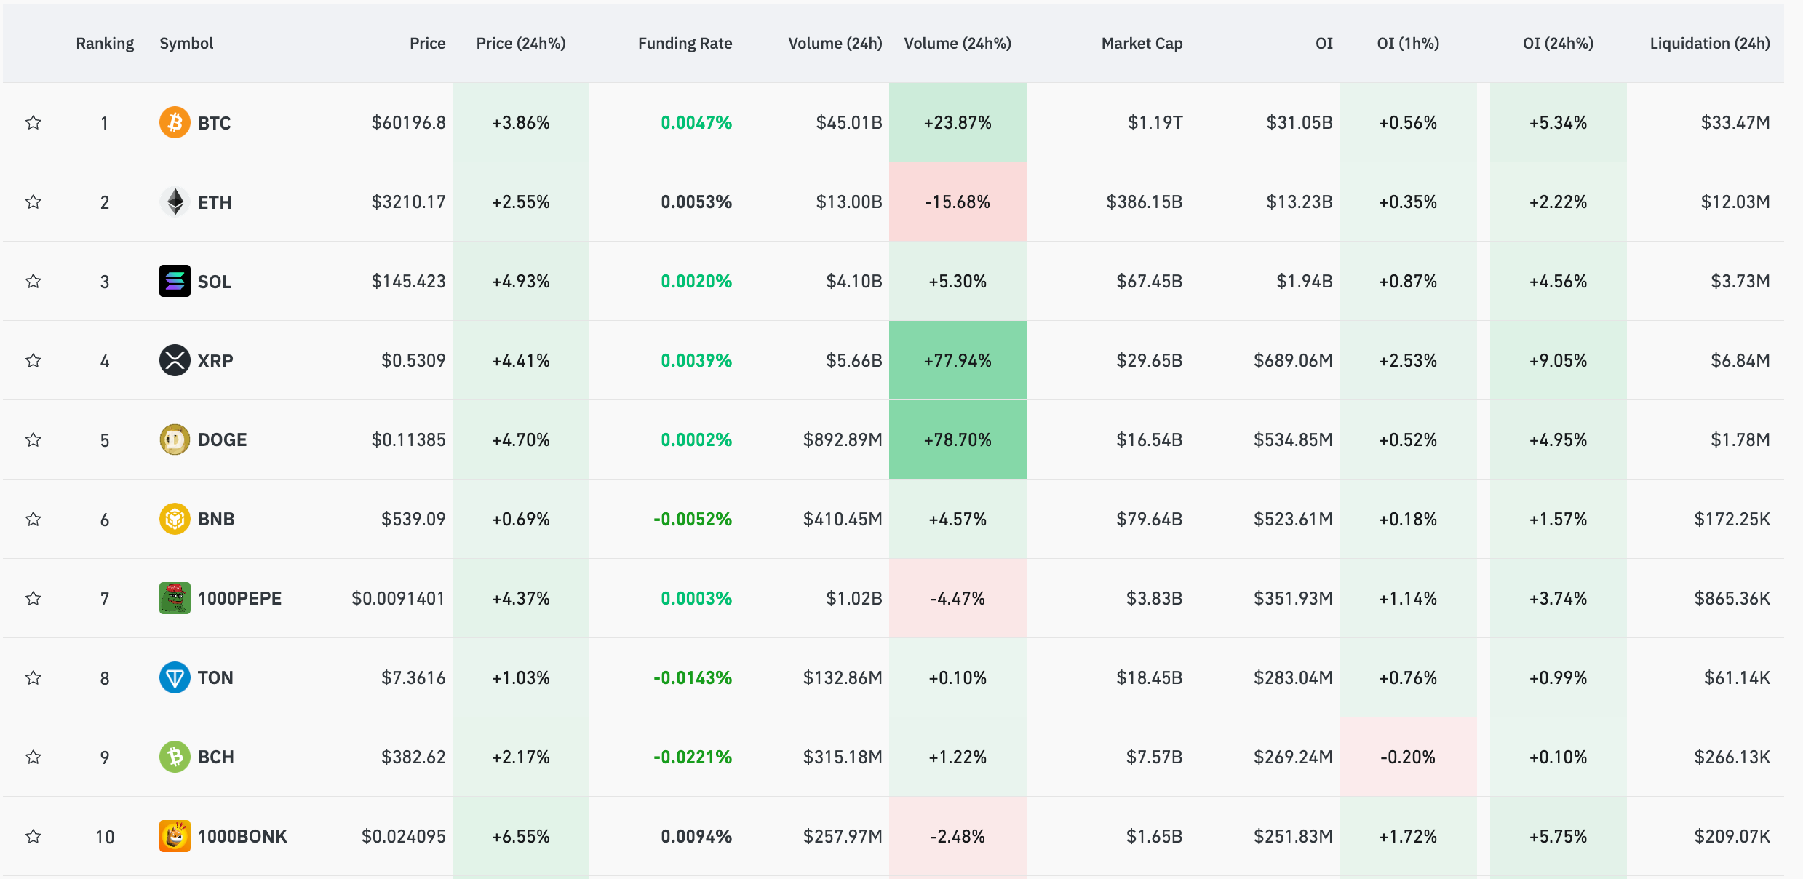The height and width of the screenshot is (879, 1803).
Task: Open the BTC symbol link
Action: click(x=214, y=123)
